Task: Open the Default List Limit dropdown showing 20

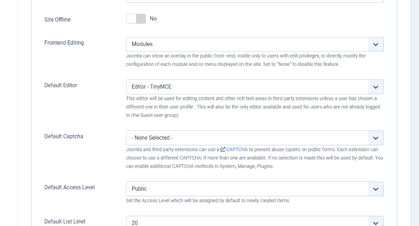Action: coord(255,221)
